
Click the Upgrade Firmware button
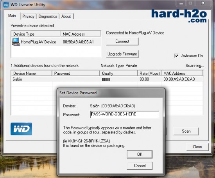pyautogui.click(x=122, y=54)
